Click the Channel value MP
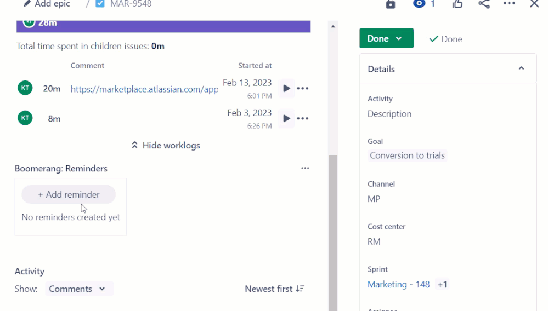 (374, 199)
